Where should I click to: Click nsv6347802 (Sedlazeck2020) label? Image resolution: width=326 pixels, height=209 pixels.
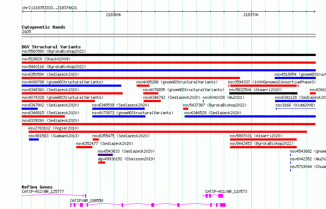(x=51, y=105)
